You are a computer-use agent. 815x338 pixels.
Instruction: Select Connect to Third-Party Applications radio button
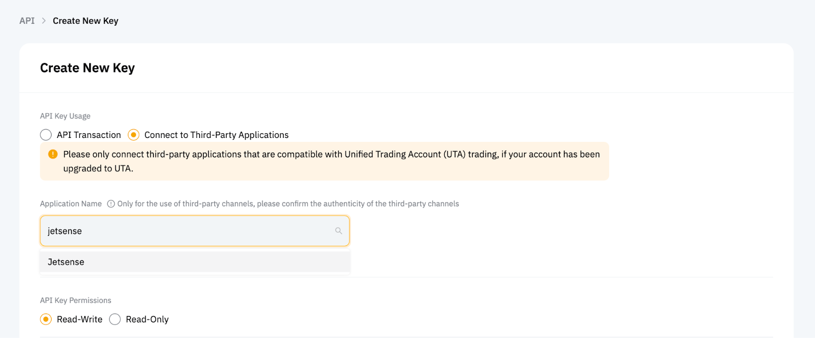[133, 135]
